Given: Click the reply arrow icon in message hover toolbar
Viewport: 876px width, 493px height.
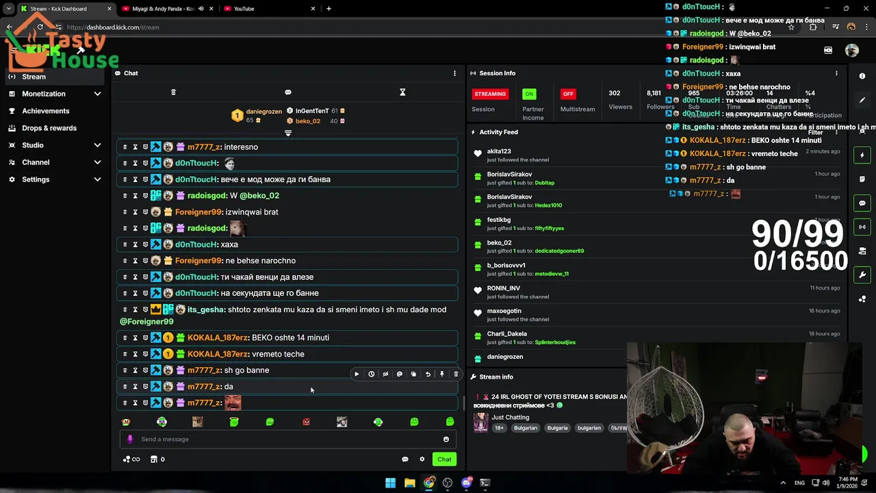Looking at the screenshot, I should pyautogui.click(x=428, y=375).
